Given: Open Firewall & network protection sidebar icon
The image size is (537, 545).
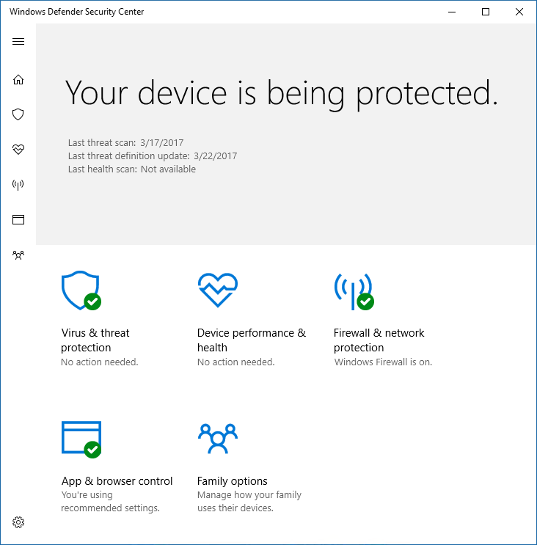Looking at the screenshot, I should pos(18,184).
